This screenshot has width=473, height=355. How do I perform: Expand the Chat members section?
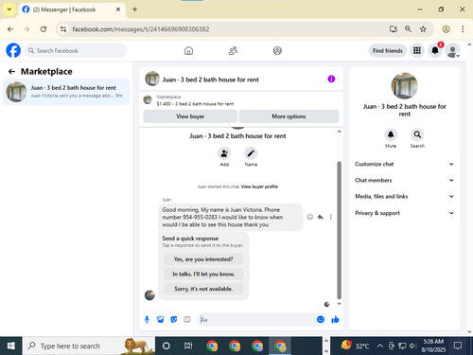tap(404, 180)
